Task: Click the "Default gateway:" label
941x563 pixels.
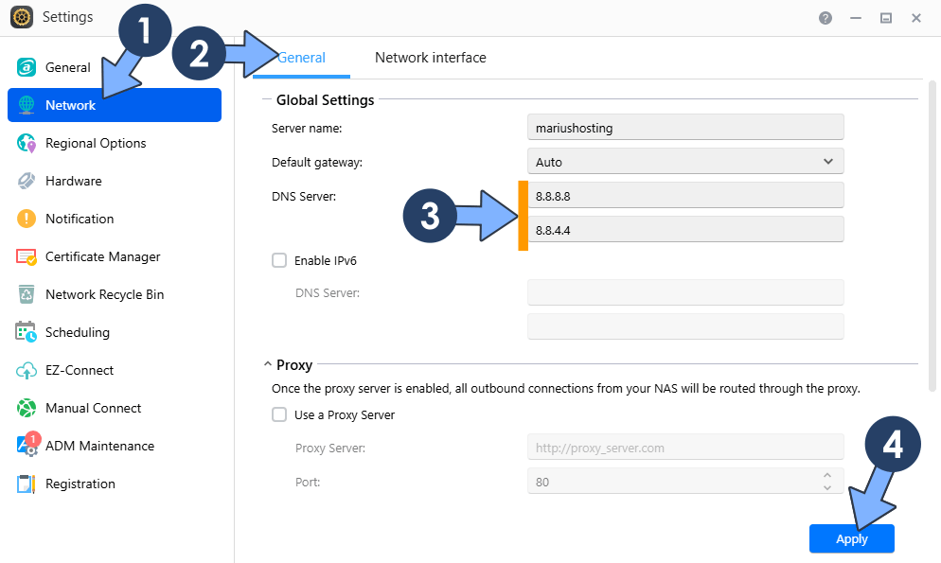Action: (317, 162)
